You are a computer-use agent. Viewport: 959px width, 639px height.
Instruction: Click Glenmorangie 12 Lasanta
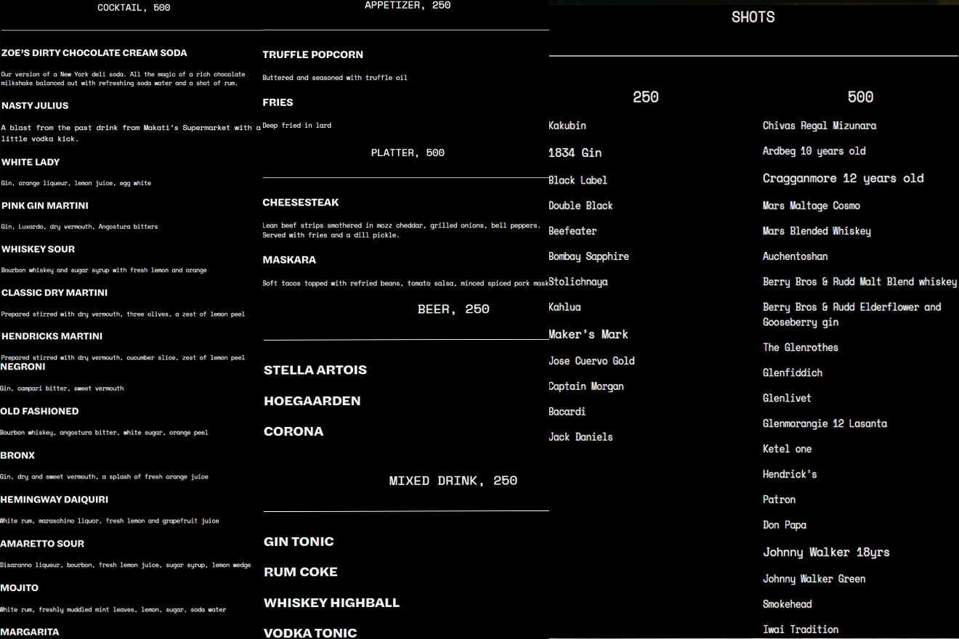click(x=825, y=423)
